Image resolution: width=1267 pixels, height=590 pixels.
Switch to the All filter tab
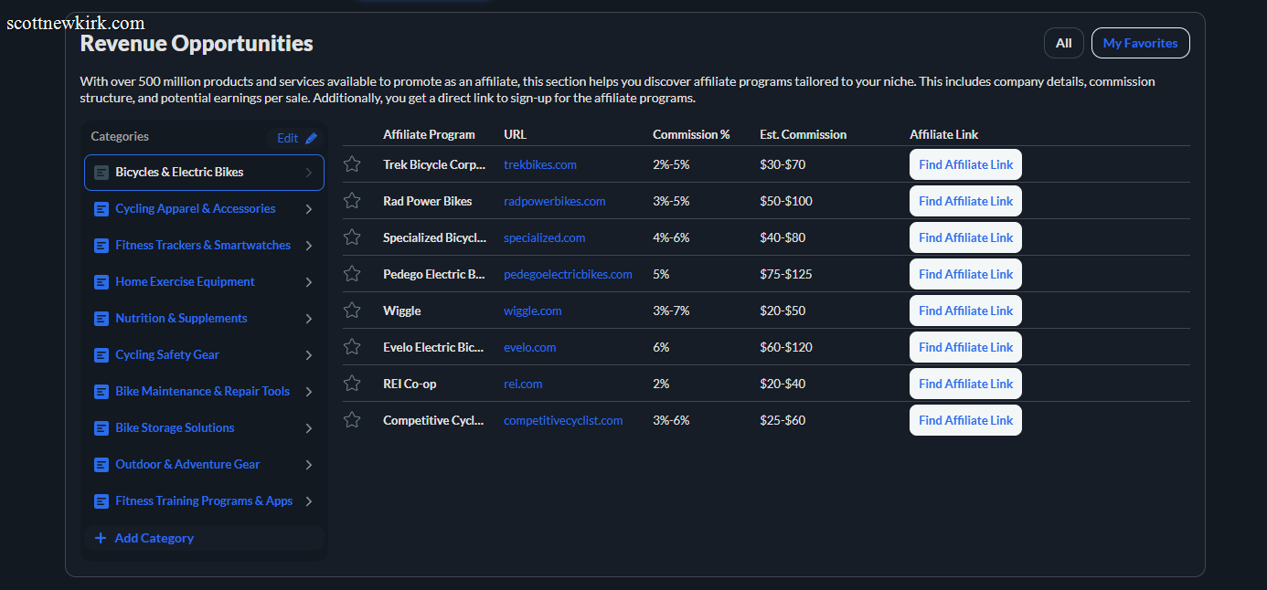point(1064,43)
